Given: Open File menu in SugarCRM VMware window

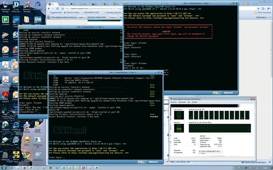Looking at the screenshot, I should point(185,3).
